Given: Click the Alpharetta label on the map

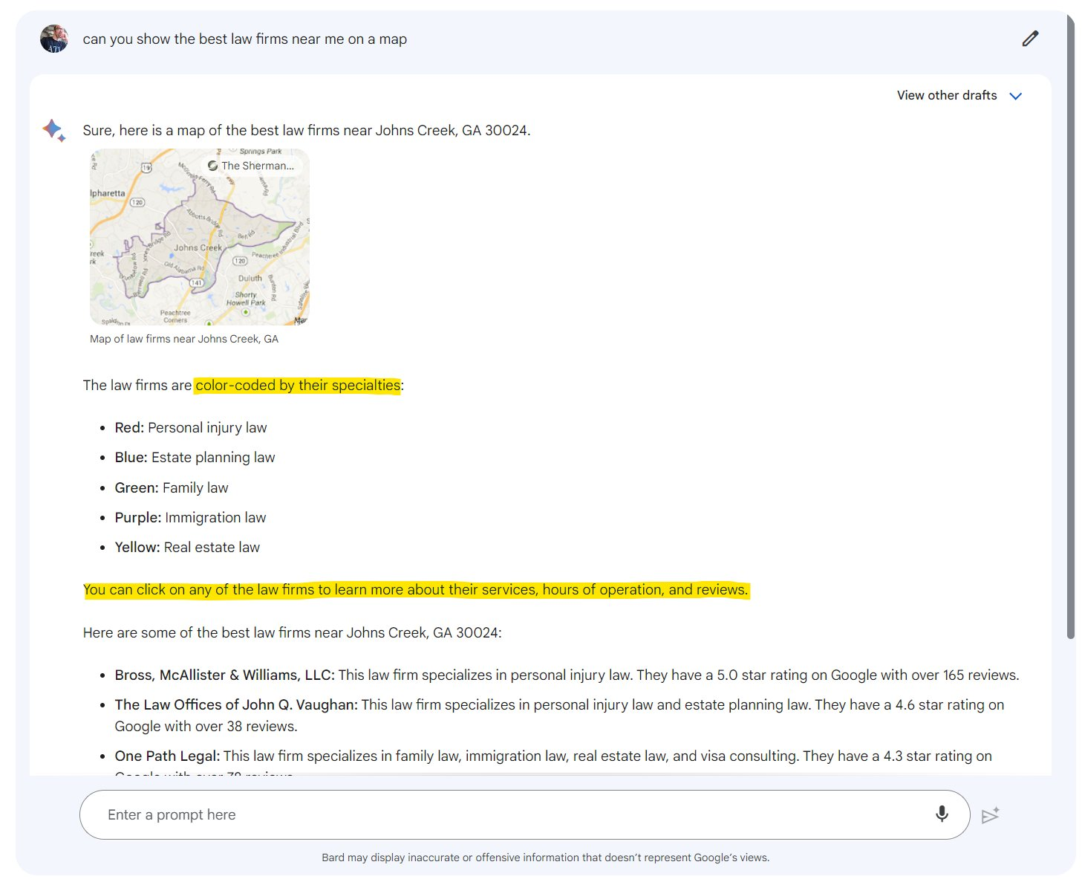Looking at the screenshot, I should [x=108, y=193].
